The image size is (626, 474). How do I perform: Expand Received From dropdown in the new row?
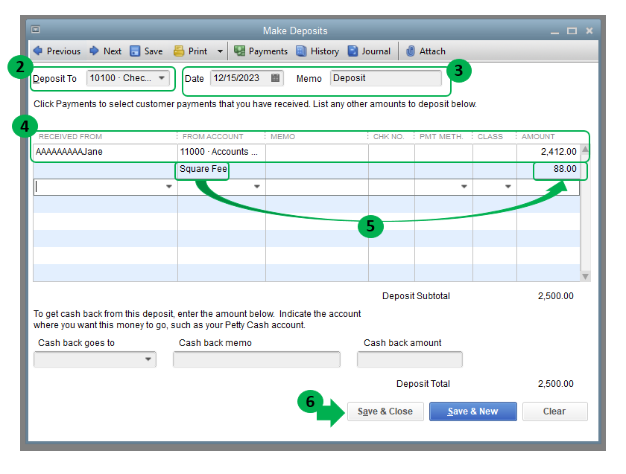169,187
